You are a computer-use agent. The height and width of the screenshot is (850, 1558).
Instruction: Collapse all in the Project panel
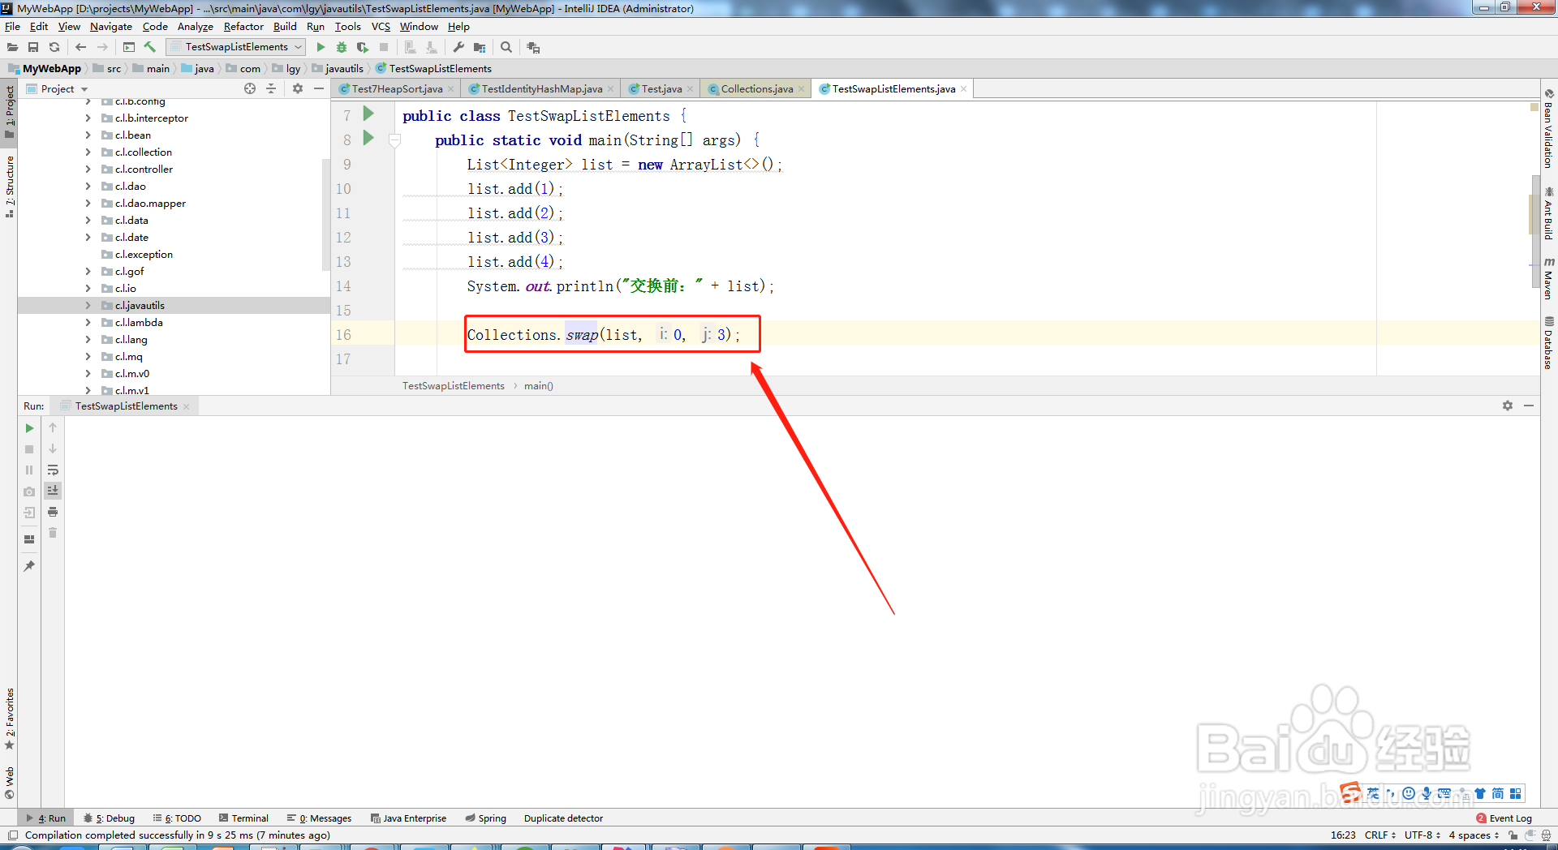[271, 88]
